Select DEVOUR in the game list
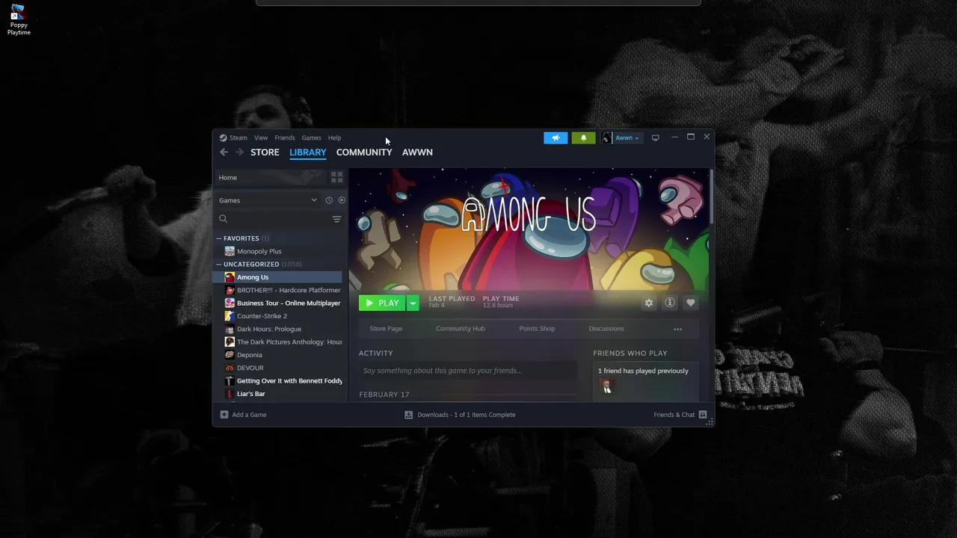Viewport: 957px width, 538px height. [x=250, y=368]
